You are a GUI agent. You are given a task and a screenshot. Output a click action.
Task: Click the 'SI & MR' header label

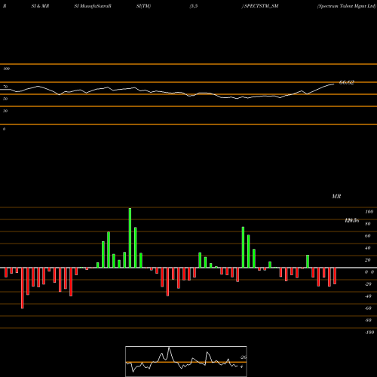(x=40, y=6)
